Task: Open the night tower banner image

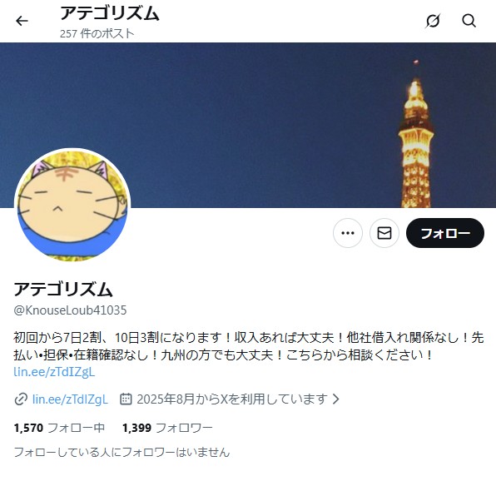Action: click(x=248, y=125)
